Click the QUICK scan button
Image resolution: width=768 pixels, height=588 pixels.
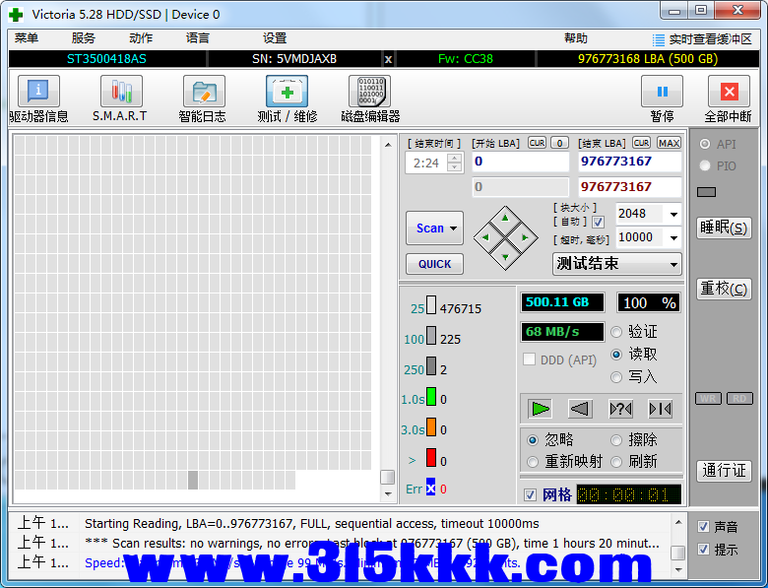(x=434, y=264)
